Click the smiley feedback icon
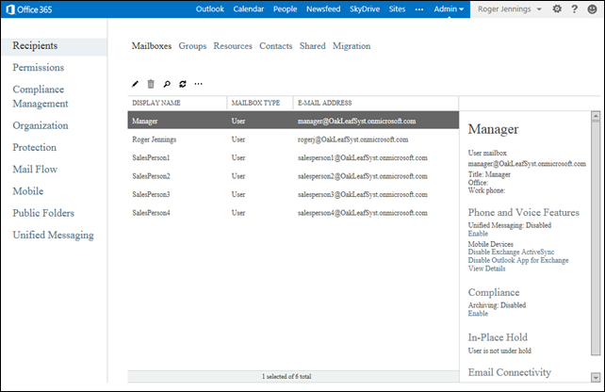Image resolution: width=605 pixels, height=392 pixels. 592,8
